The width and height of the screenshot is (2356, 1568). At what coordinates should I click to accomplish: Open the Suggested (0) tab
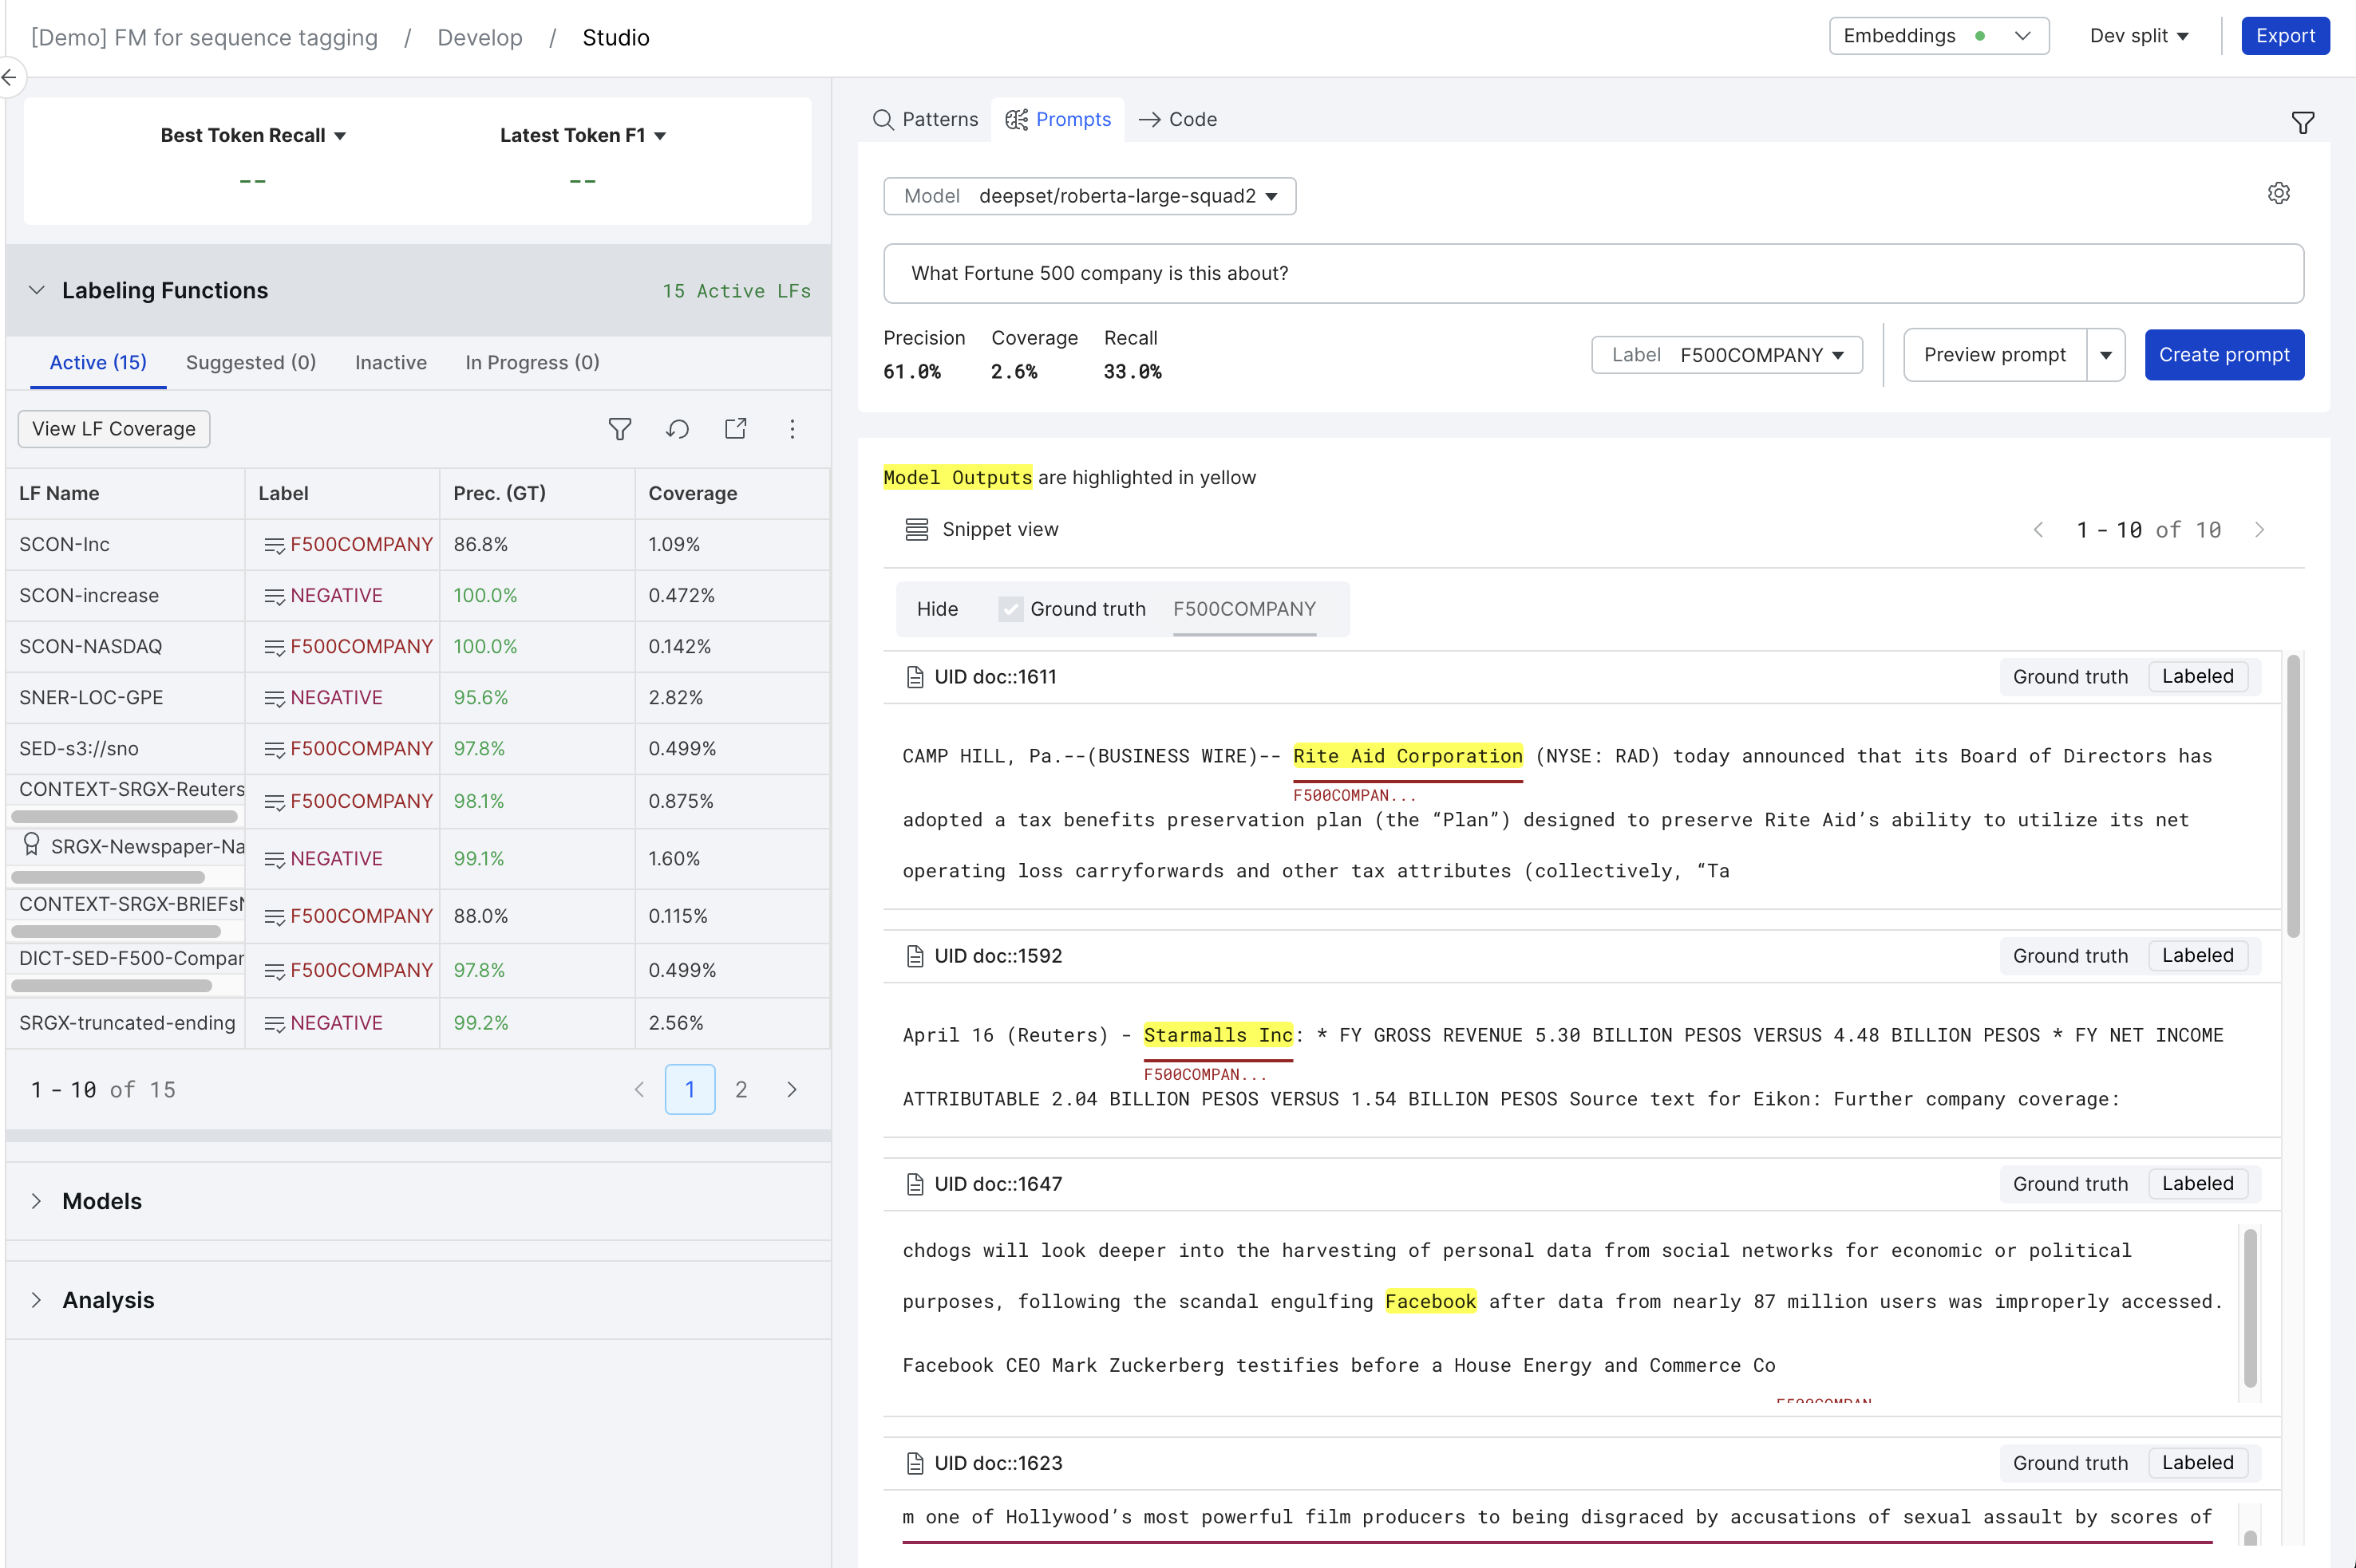click(251, 362)
